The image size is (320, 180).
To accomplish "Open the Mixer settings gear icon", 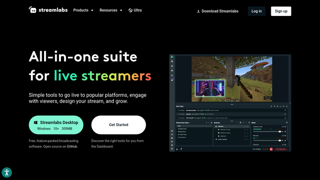I will 287,123.
